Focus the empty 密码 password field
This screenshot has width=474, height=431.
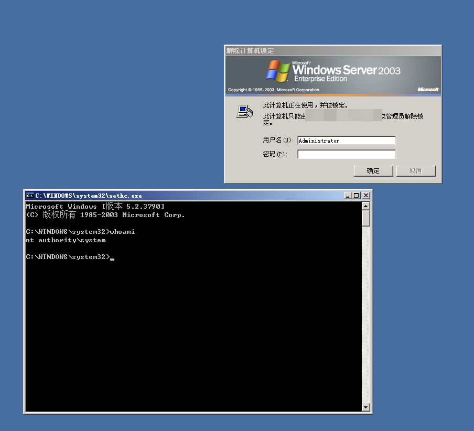(x=347, y=154)
